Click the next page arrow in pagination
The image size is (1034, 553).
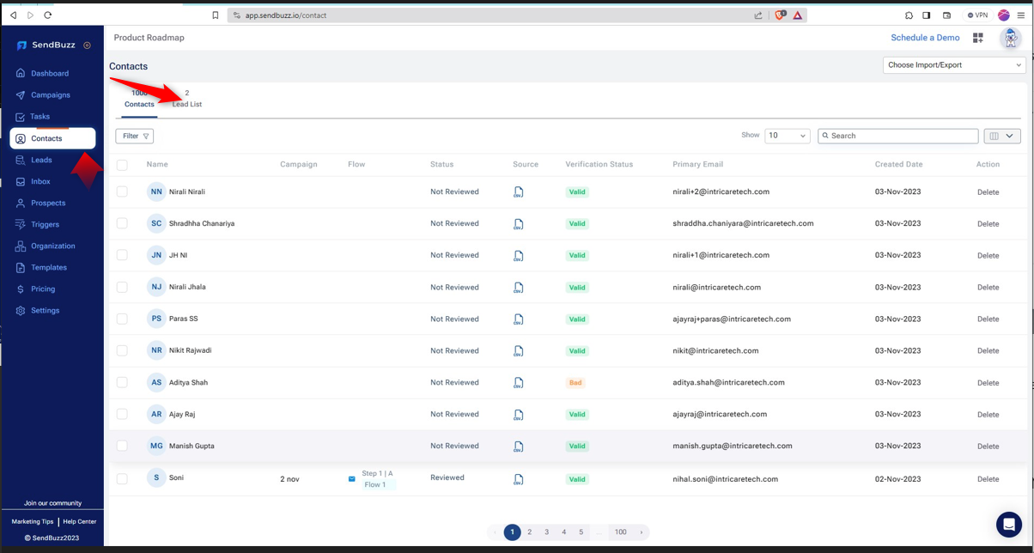641,532
